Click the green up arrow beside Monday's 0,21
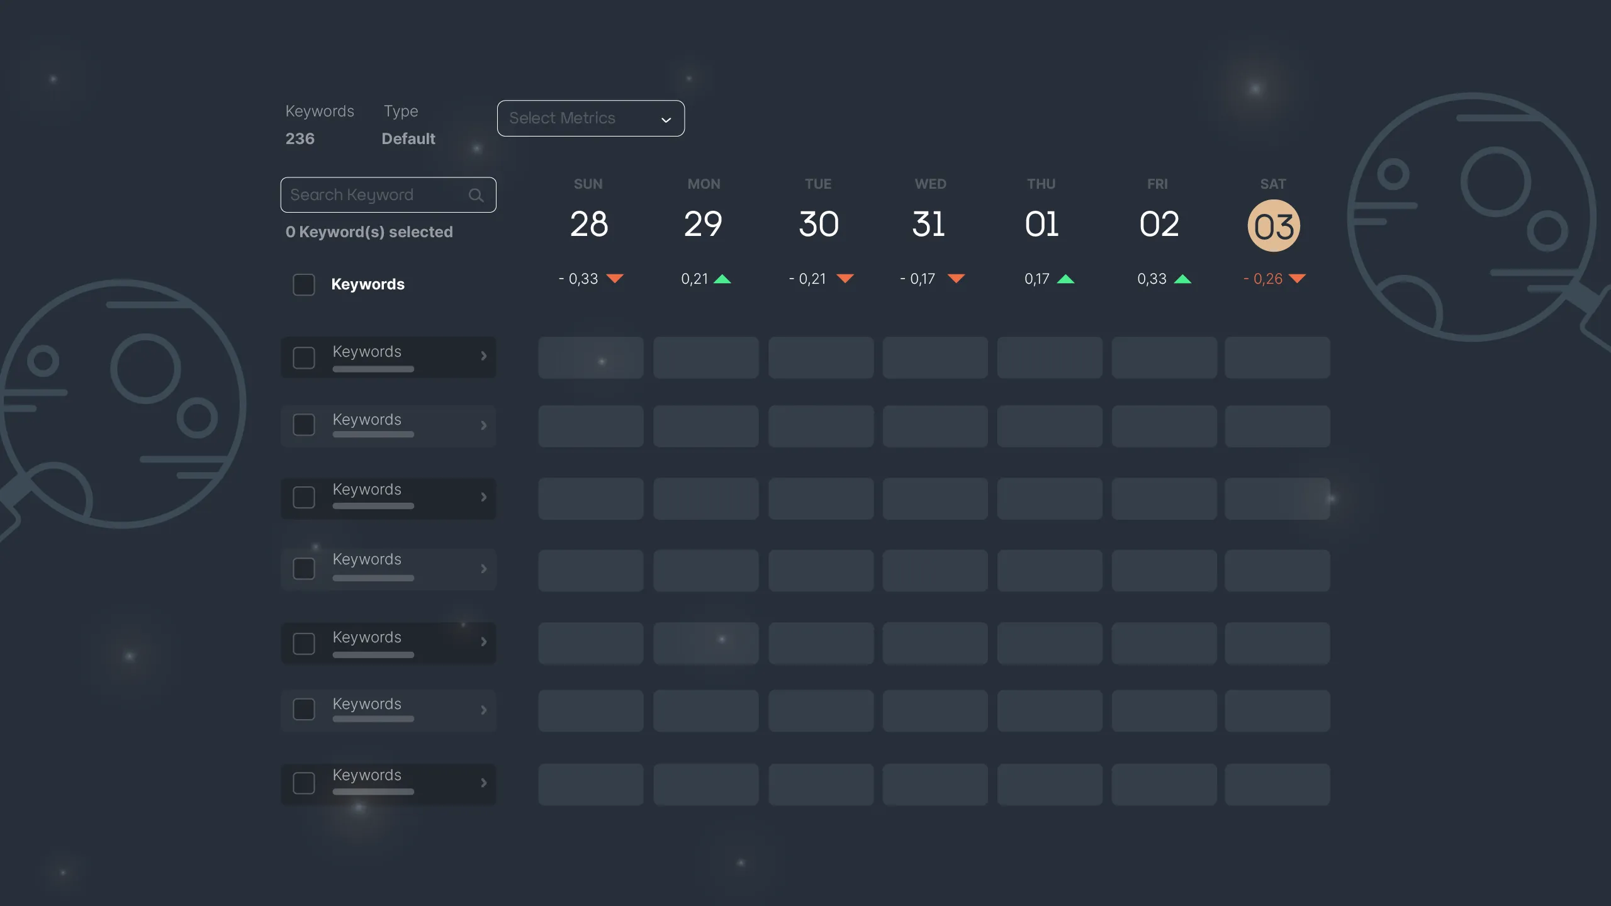 click(722, 279)
